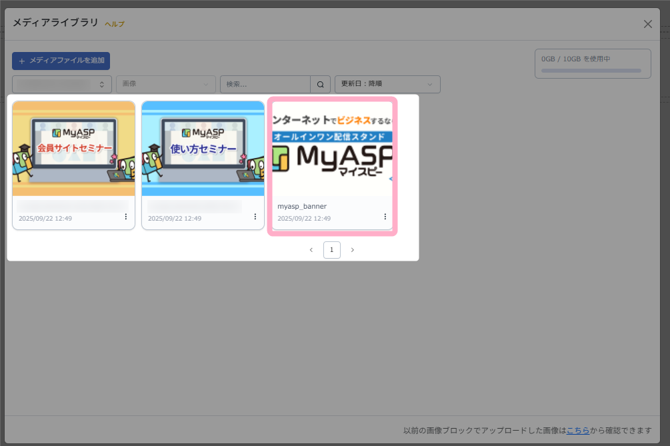
Task: Select the myasp_banner image thumbnail
Action: click(x=332, y=148)
